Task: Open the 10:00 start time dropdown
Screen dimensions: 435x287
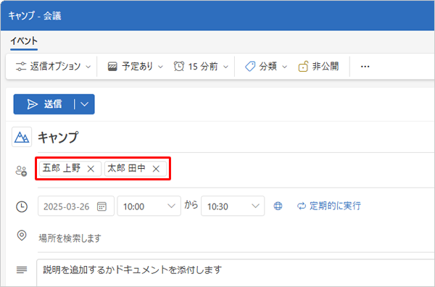Action: 149,206
